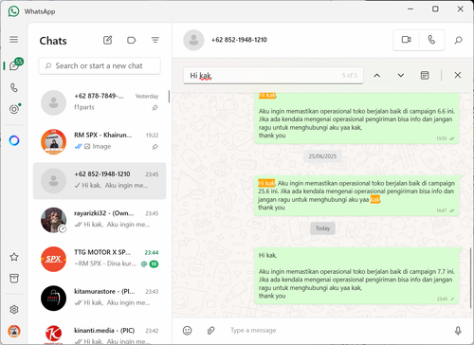Open own profile picture in sidebar
The width and height of the screenshot is (474, 345).
point(14,331)
